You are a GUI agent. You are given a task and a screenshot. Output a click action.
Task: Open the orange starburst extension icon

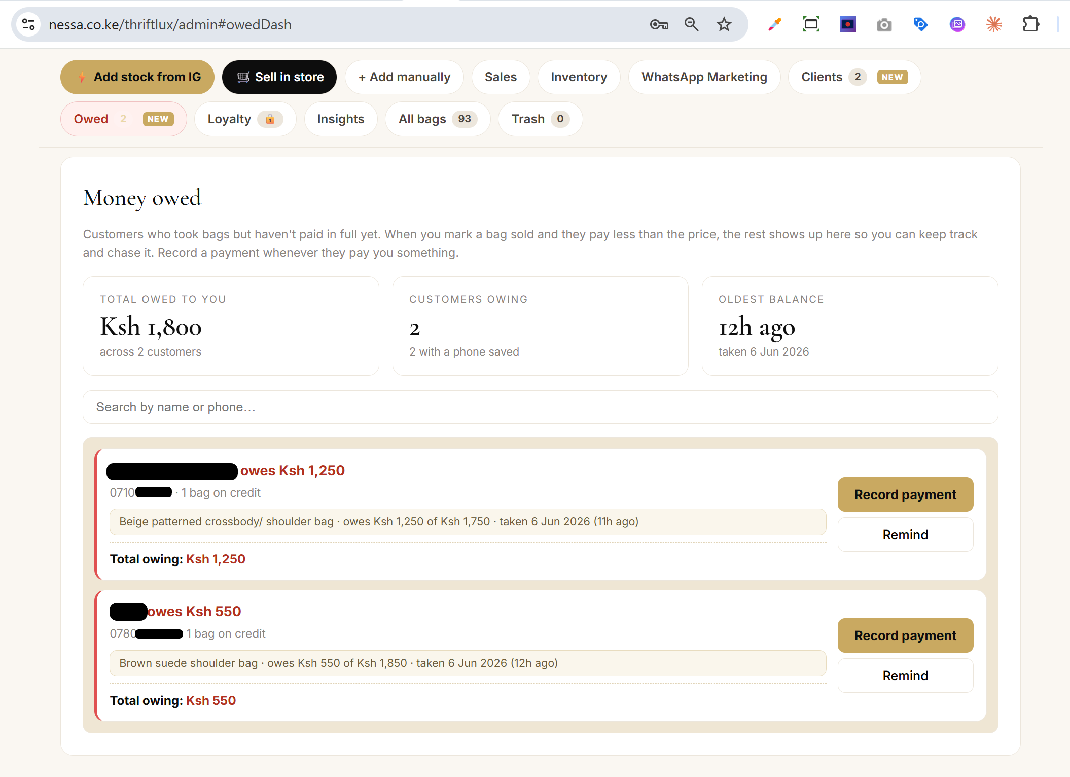pyautogui.click(x=994, y=24)
